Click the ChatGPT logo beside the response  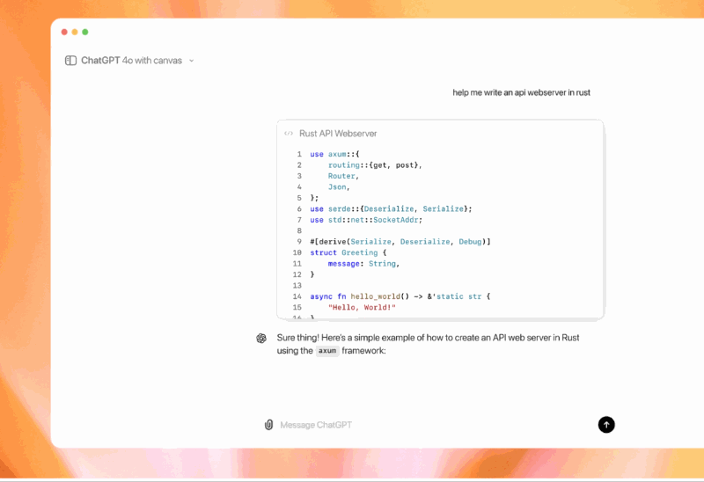(x=261, y=339)
